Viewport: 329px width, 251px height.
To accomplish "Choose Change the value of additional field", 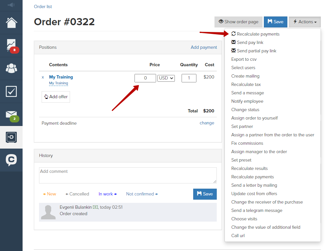I will tap(266, 227).
